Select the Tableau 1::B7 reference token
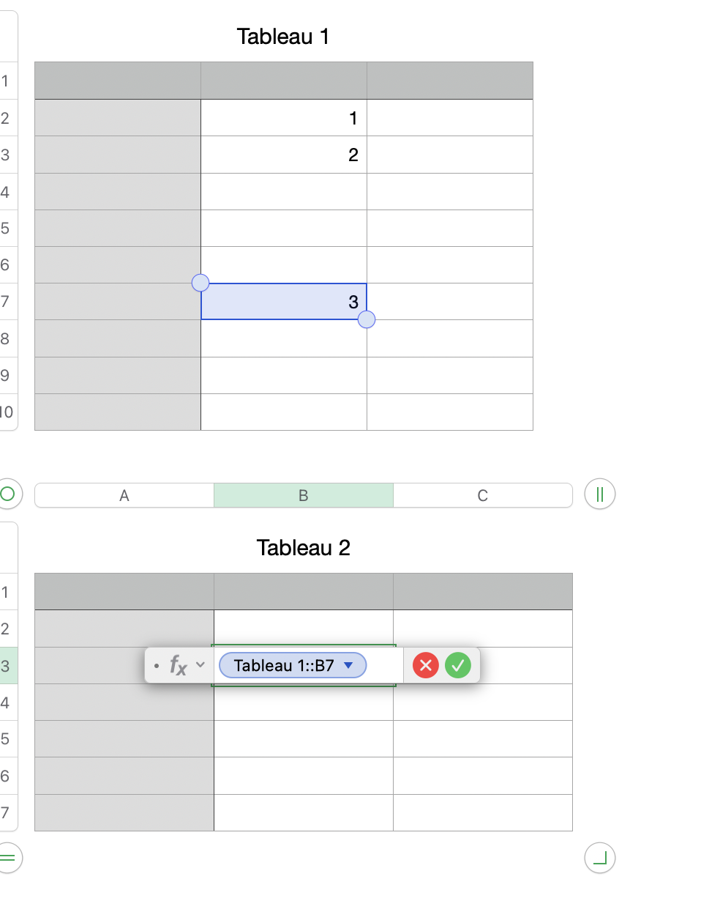The image size is (720, 901). pyautogui.click(x=284, y=665)
